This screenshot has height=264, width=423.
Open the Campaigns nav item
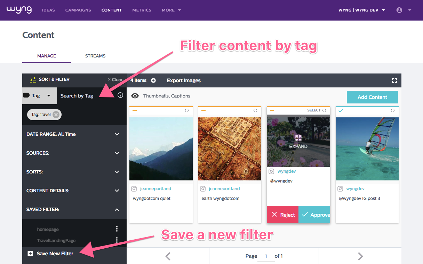pyautogui.click(x=78, y=10)
